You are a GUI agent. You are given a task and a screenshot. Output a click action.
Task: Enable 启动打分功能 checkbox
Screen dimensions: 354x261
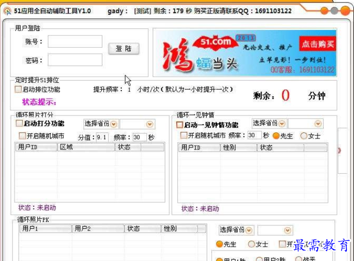point(19,123)
